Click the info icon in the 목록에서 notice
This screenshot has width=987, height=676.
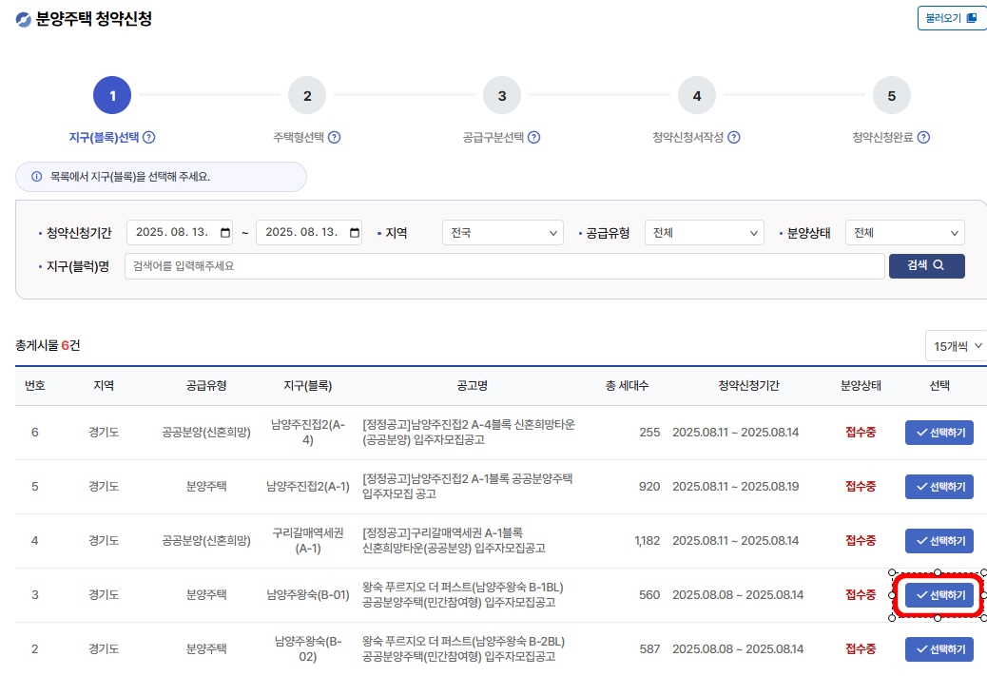36,177
